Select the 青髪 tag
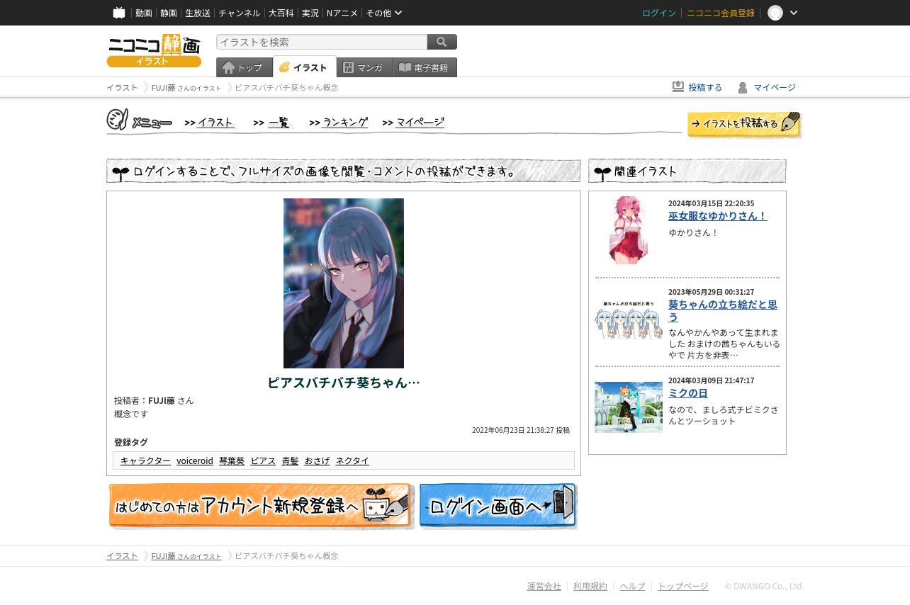Screen dimensions: 910x605 [290, 460]
